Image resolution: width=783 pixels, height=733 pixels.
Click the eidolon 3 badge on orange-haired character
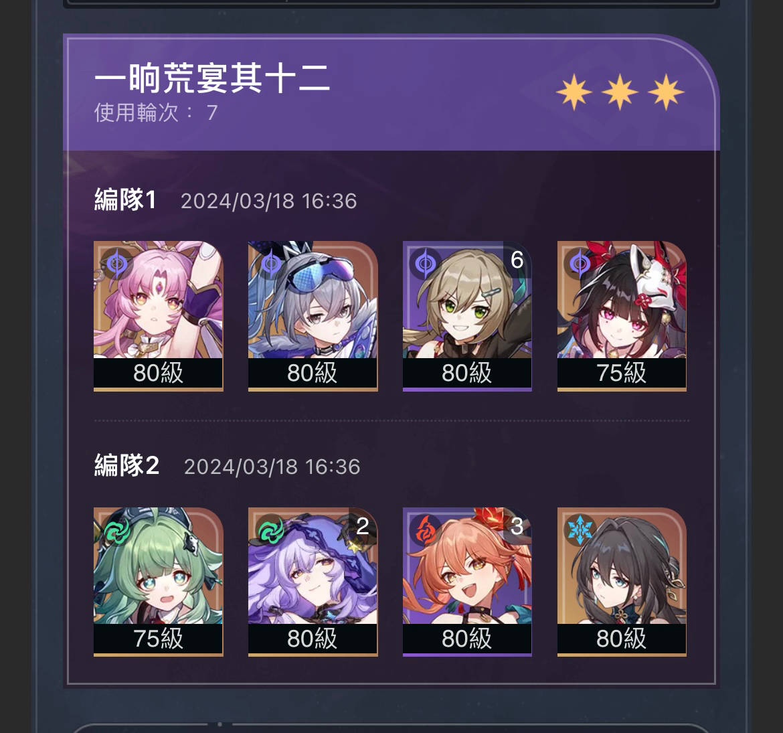pyautogui.click(x=517, y=525)
